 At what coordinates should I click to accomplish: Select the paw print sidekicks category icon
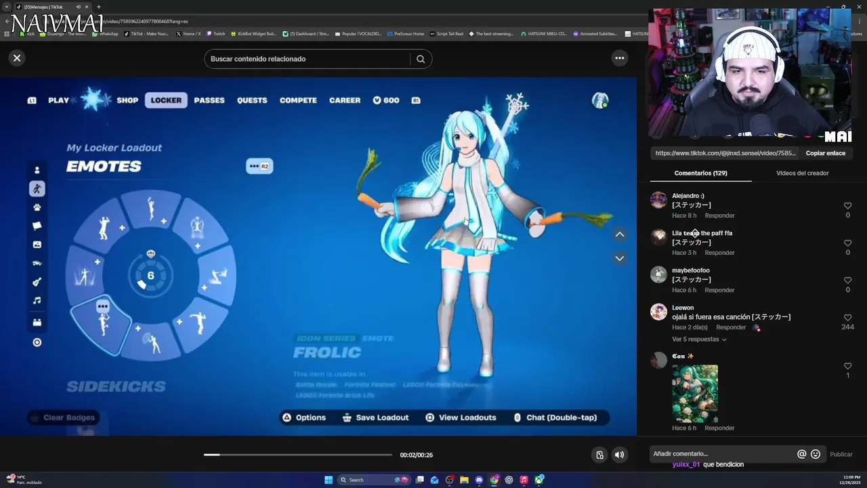[37, 207]
